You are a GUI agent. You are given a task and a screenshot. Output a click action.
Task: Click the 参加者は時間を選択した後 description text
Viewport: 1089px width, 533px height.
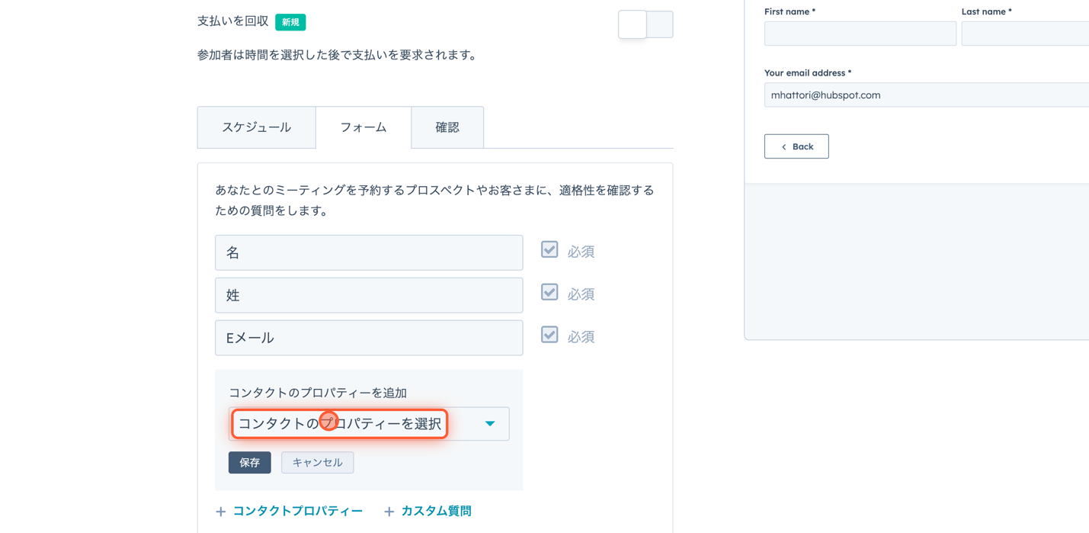click(338, 55)
